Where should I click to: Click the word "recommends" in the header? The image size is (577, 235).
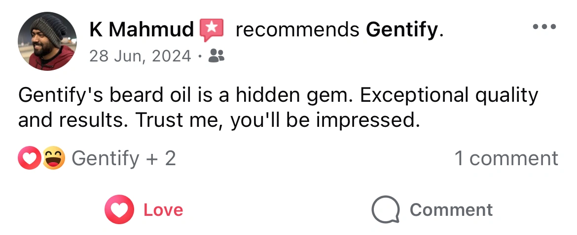tap(297, 30)
